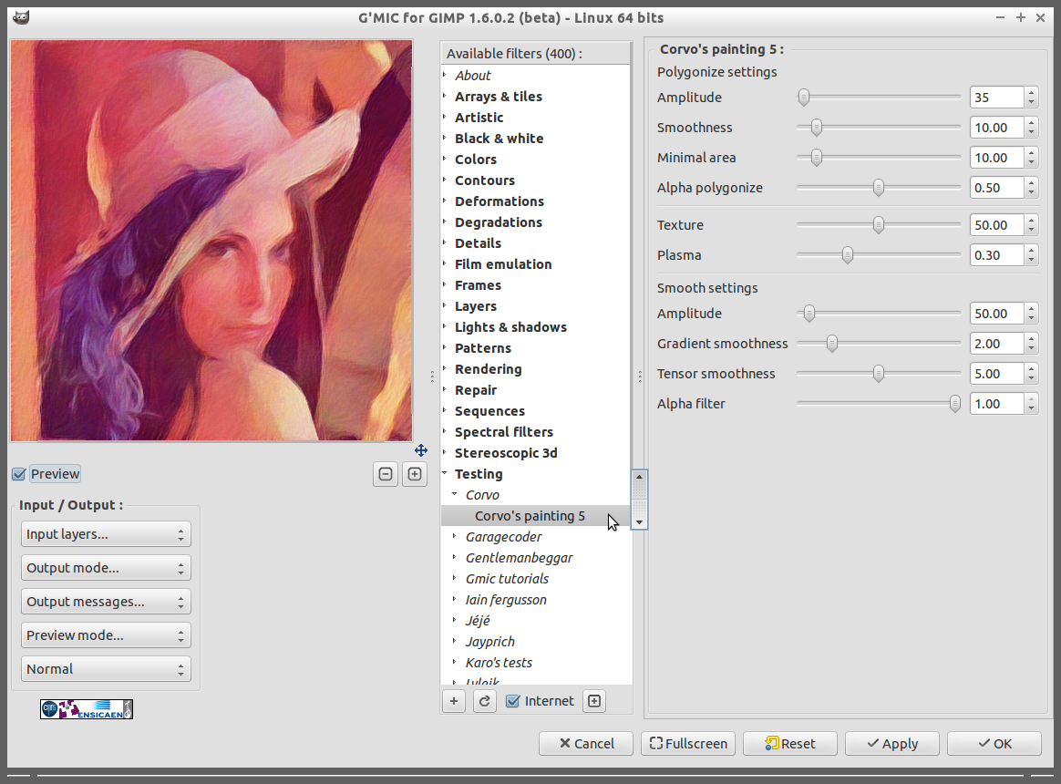Open the Film emulation category
Image resolution: width=1061 pixels, height=784 pixels.
click(x=503, y=264)
